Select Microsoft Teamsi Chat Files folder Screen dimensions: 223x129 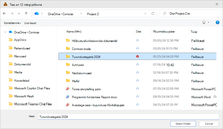coord(33,104)
